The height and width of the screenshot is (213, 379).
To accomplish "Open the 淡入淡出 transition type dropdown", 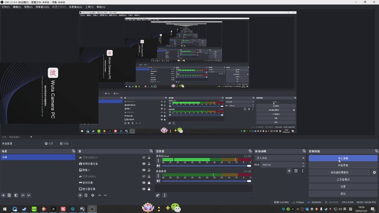I will point(280,158).
